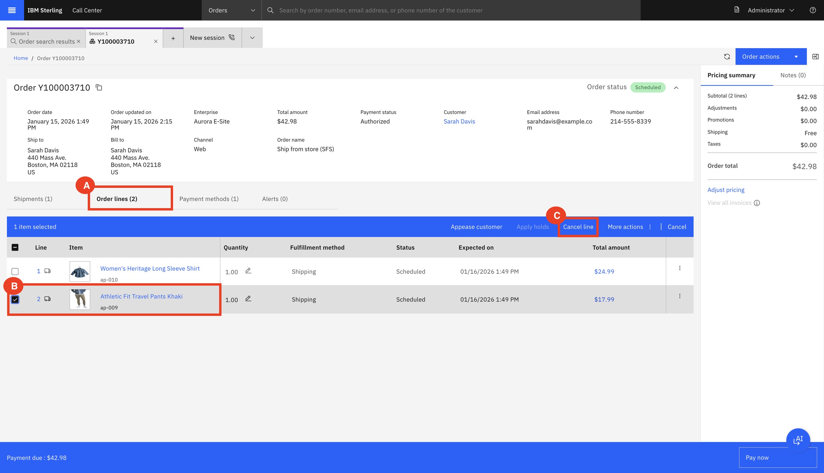
Task: Click shipping truck icon on line 1
Action: (x=48, y=271)
